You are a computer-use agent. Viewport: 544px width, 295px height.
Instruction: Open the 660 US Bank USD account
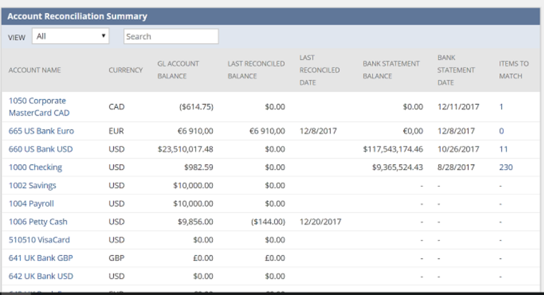click(40, 149)
